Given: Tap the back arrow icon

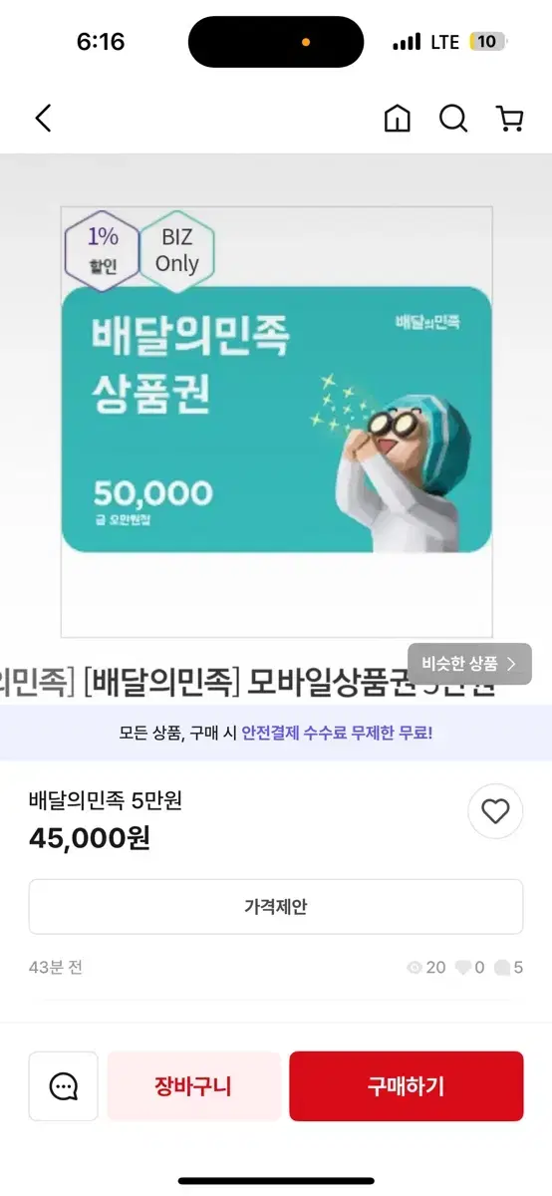Looking at the screenshot, I should (x=43, y=119).
